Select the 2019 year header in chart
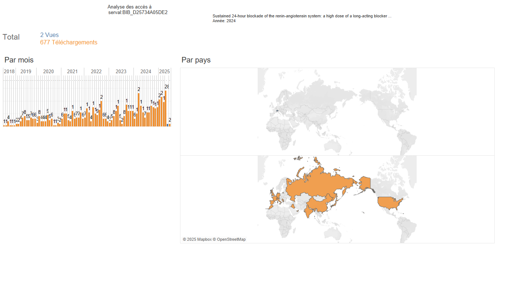Screen dimensions: 505x284 point(26,71)
